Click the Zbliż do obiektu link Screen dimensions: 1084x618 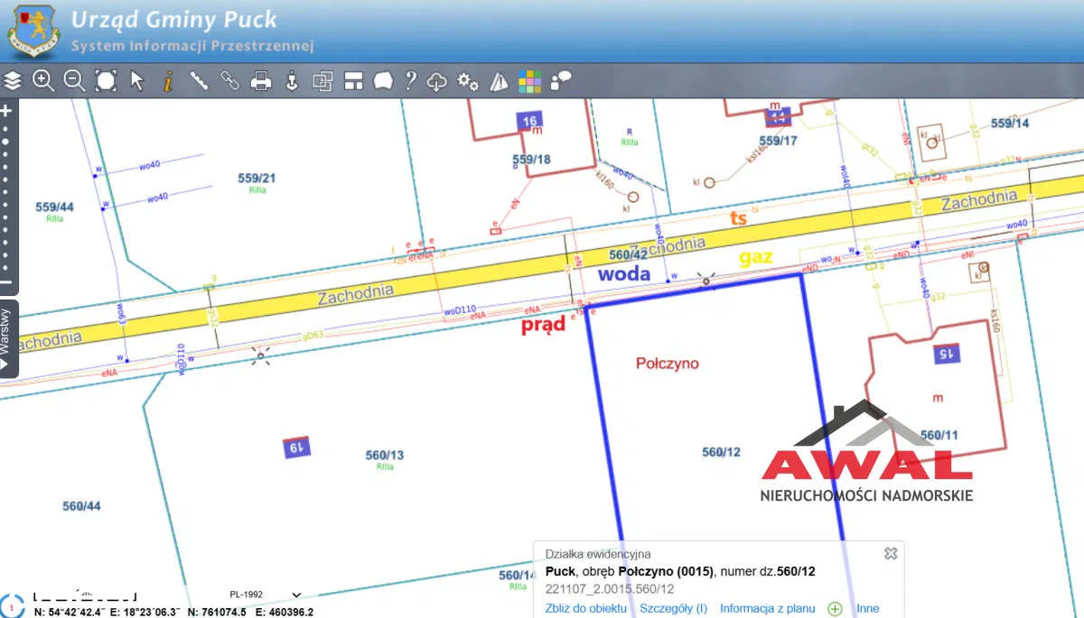585,609
